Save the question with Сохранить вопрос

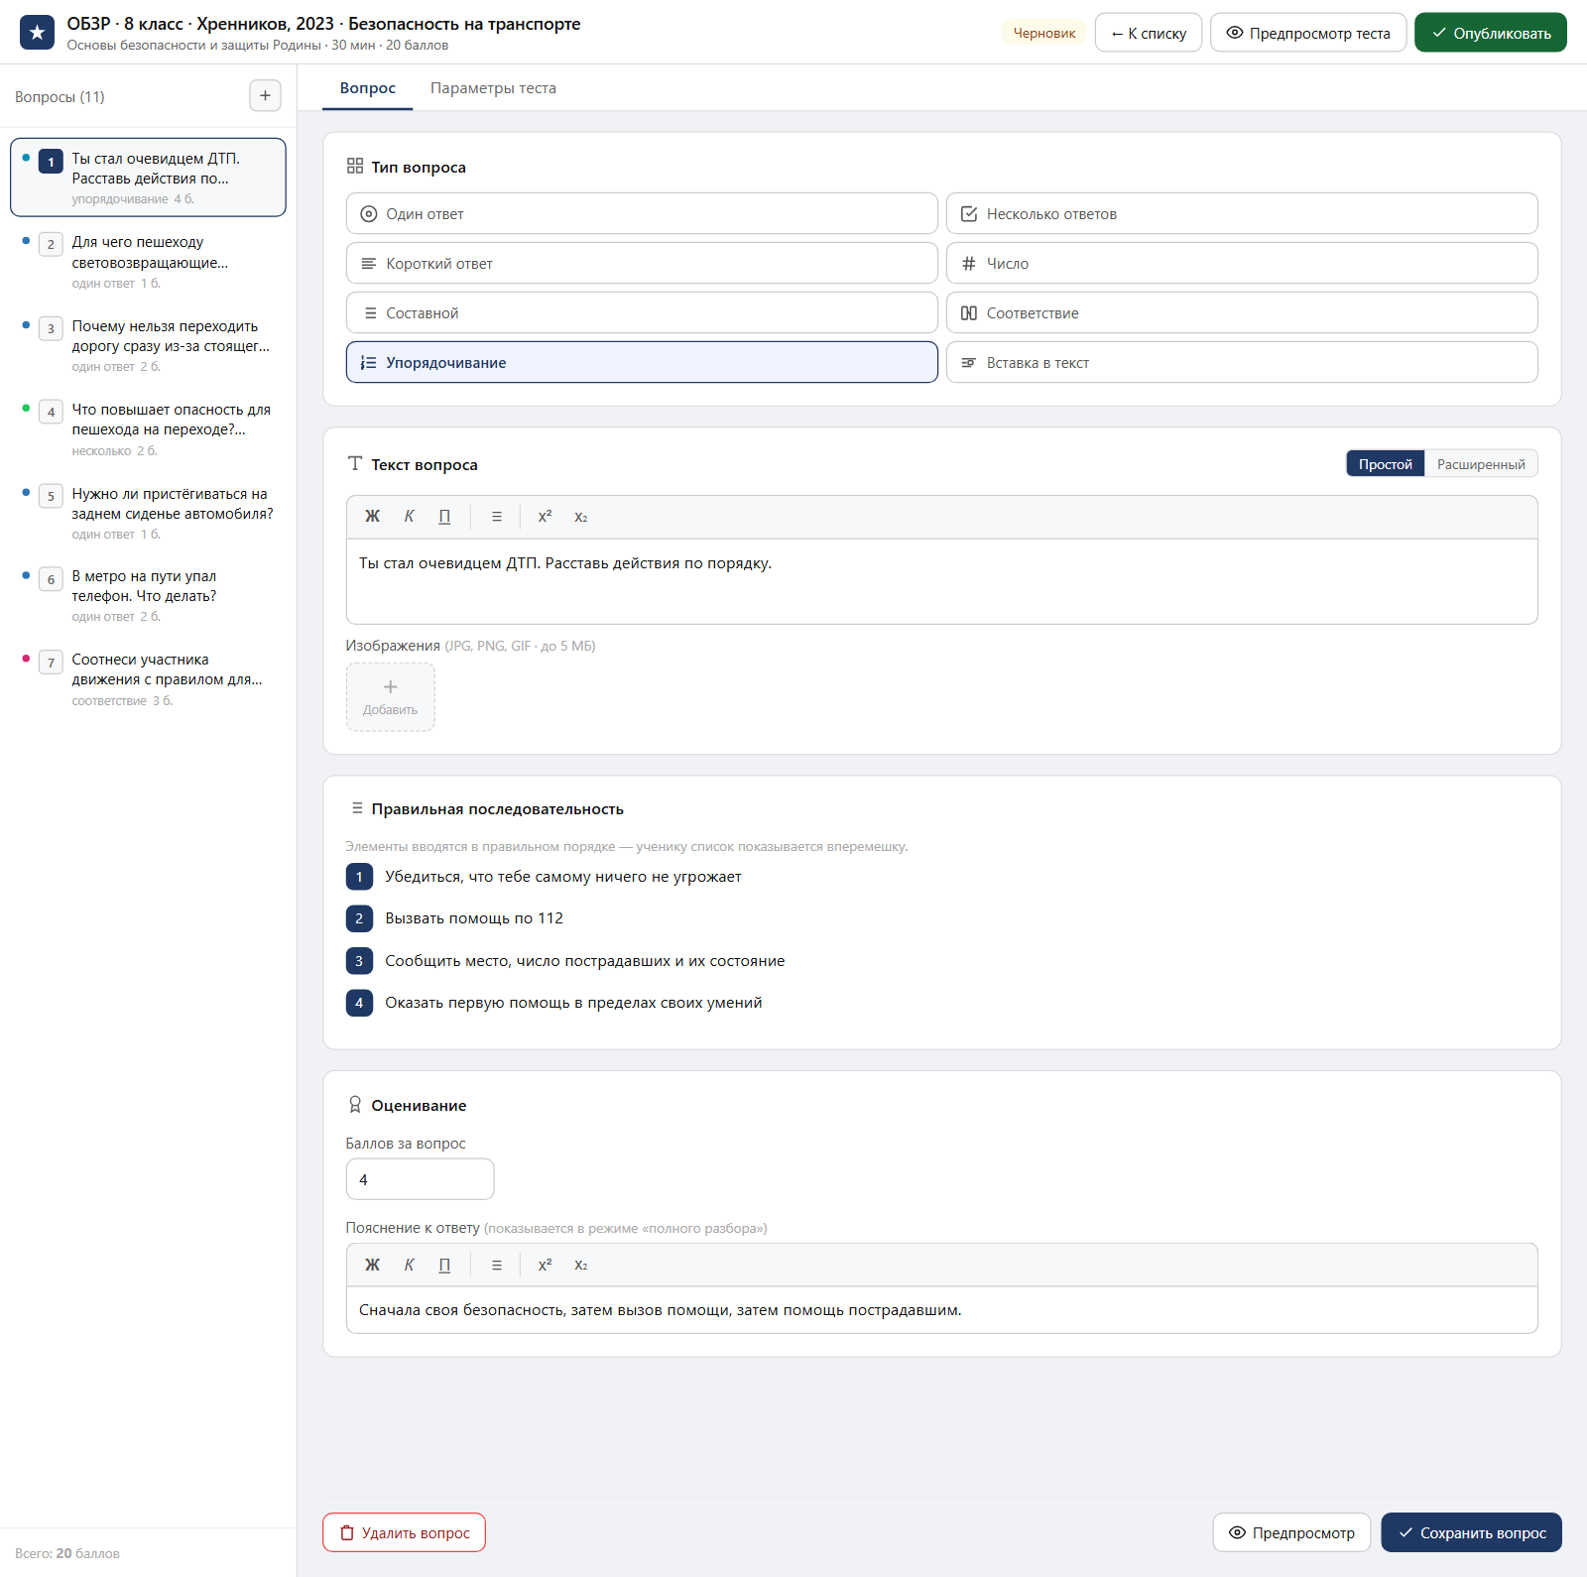[1471, 1532]
